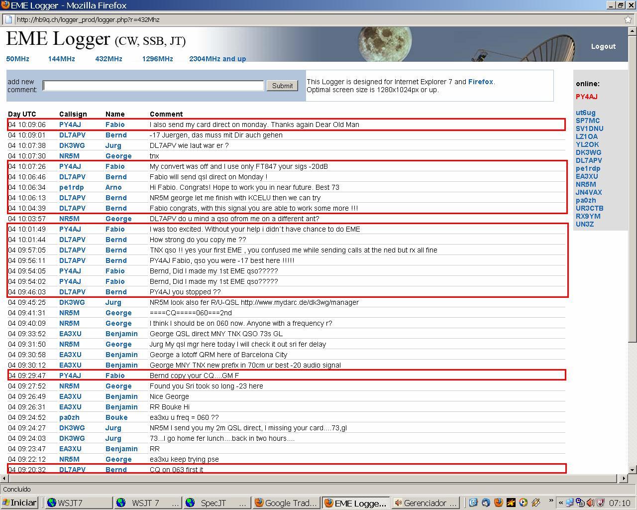Open the McAfee shield tray icon
The height and width of the screenshot is (510, 637).
[600, 503]
